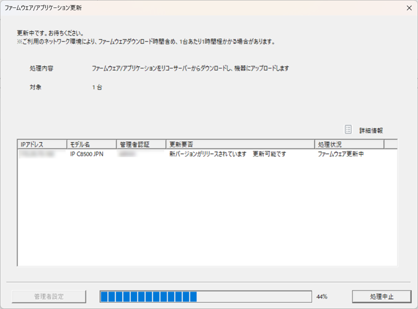Viewport: 418px width, 309px height.
Task: Click the 44% progress label
Action: (322, 297)
